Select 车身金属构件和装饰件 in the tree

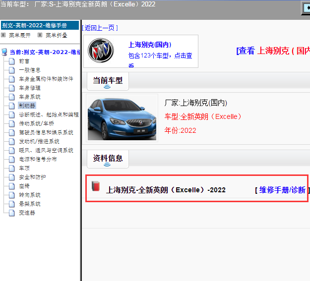pos(46,79)
